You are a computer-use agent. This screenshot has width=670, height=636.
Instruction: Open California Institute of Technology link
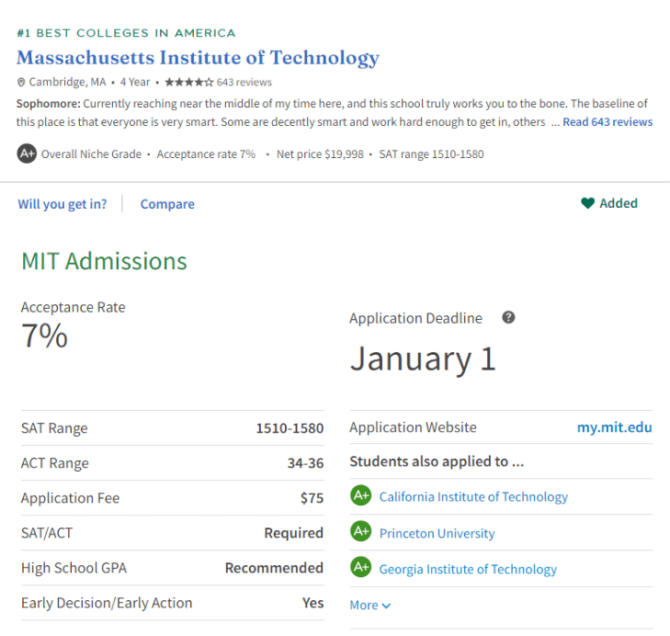473,496
